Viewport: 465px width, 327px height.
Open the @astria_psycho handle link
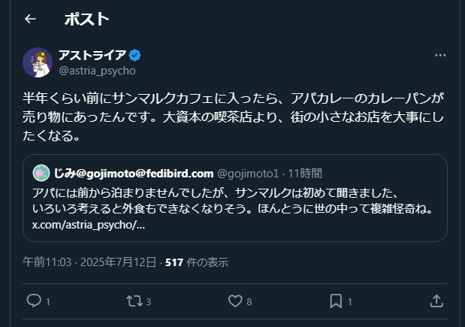click(97, 70)
